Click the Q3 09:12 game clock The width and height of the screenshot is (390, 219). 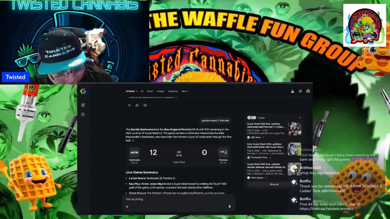click(x=179, y=154)
